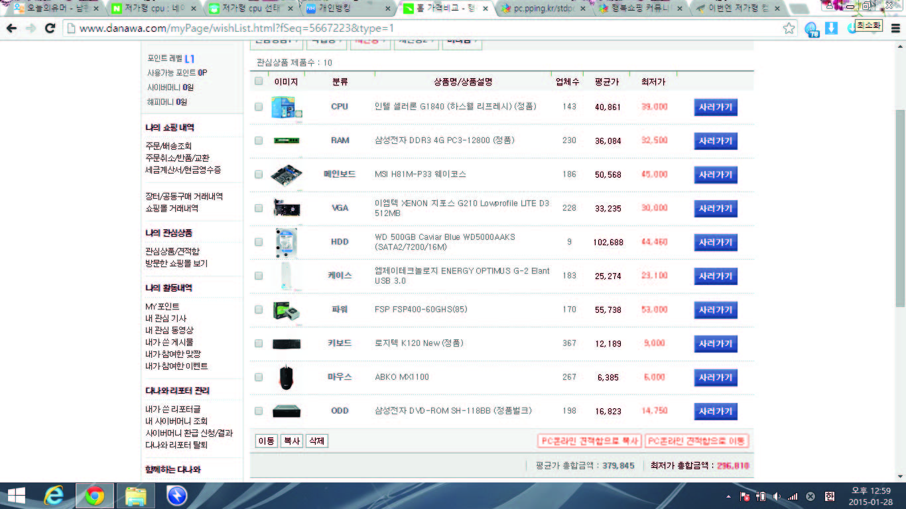Viewport: 906px width, 509px height.
Task: Tick the checkbox for the HDD row
Action: pos(259,242)
